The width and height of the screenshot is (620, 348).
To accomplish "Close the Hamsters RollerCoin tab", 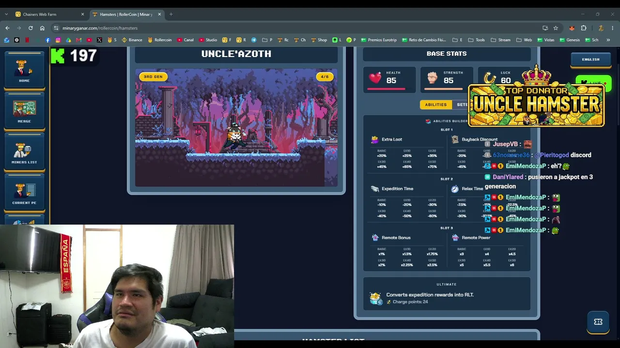I will pos(159,14).
